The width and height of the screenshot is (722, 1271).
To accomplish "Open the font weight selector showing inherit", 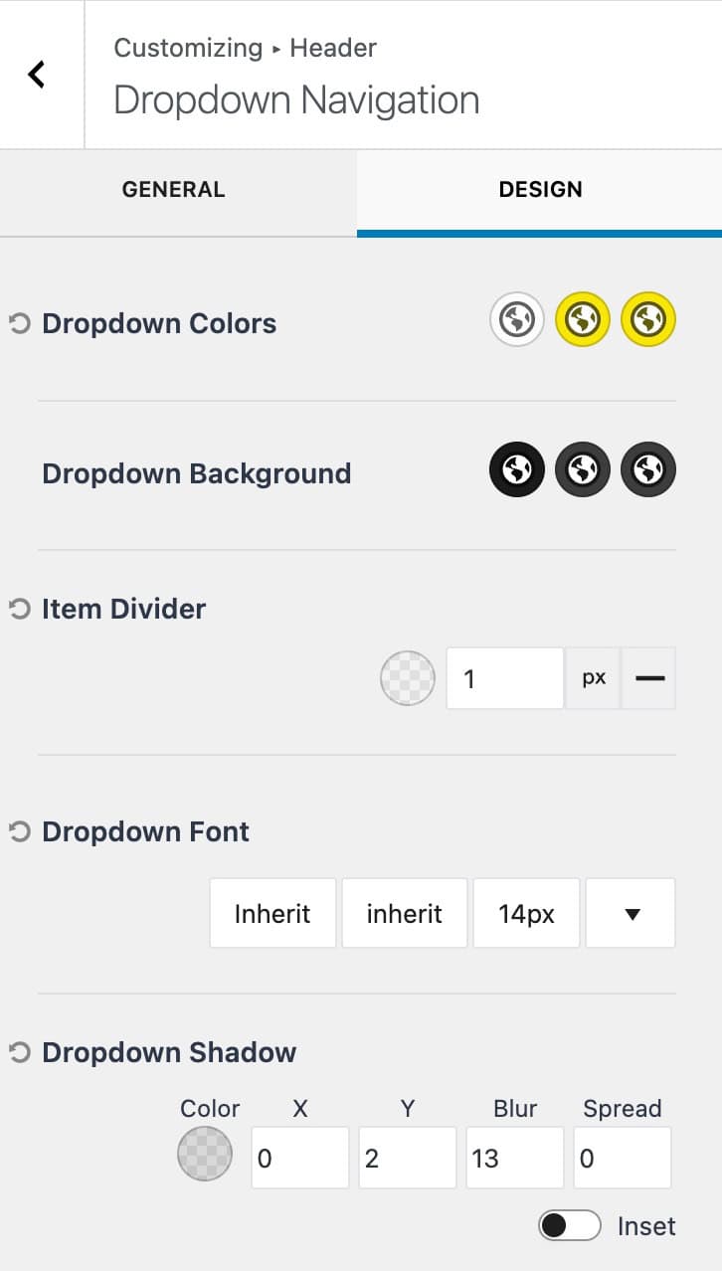I will coord(405,913).
